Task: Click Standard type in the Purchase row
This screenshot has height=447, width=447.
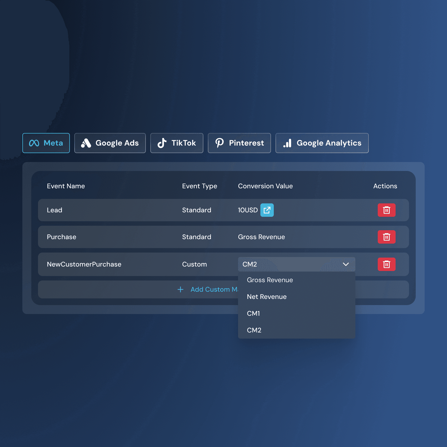Action: [197, 237]
